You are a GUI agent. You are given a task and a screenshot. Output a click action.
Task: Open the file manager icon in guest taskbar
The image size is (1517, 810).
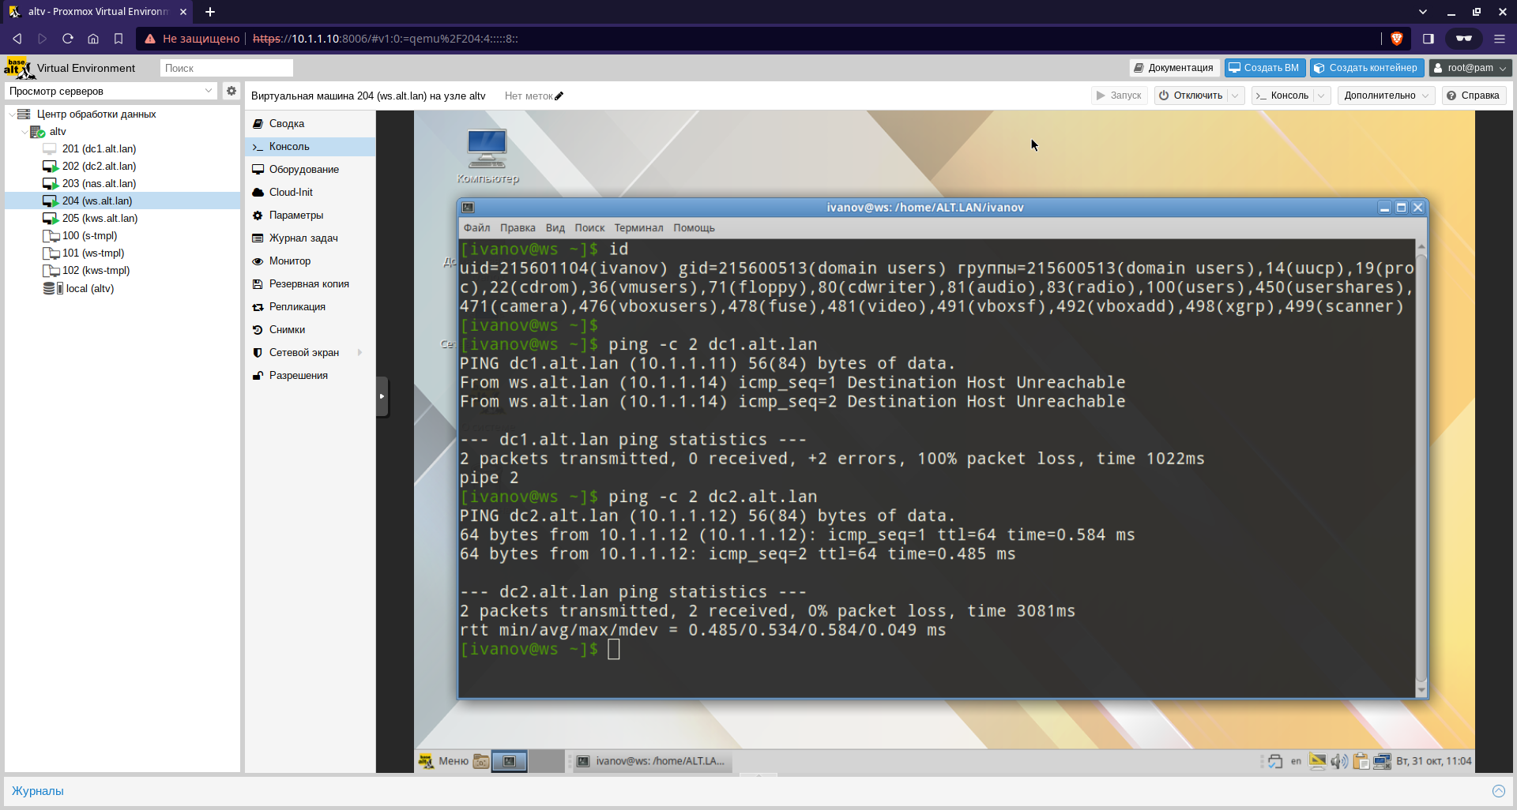[480, 761]
